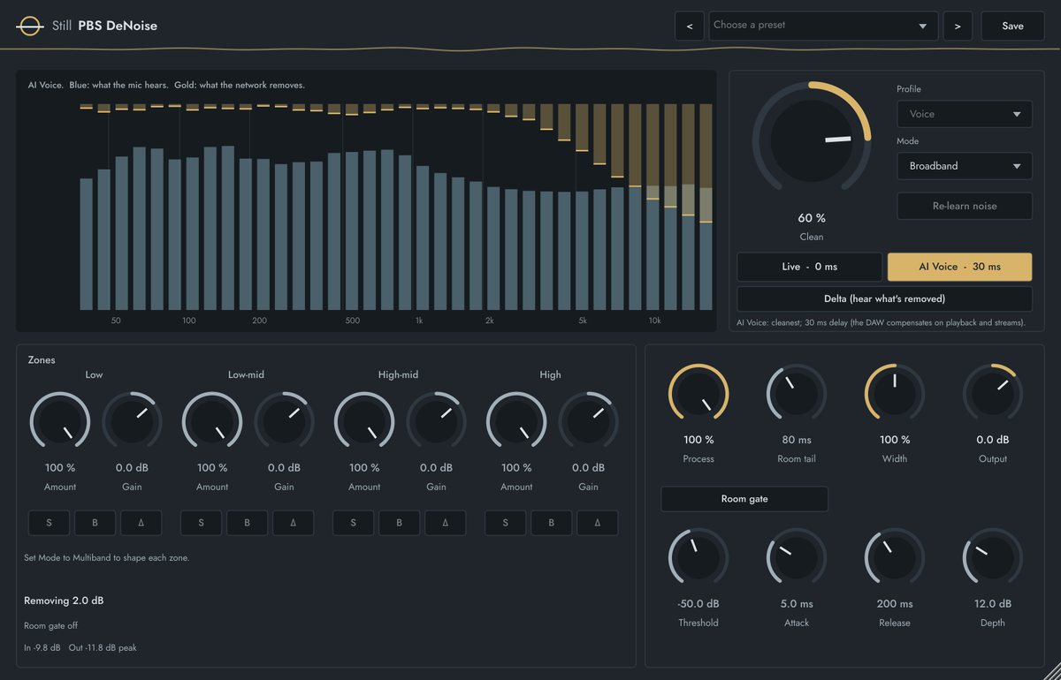Click the 60 % Clean value

click(812, 218)
